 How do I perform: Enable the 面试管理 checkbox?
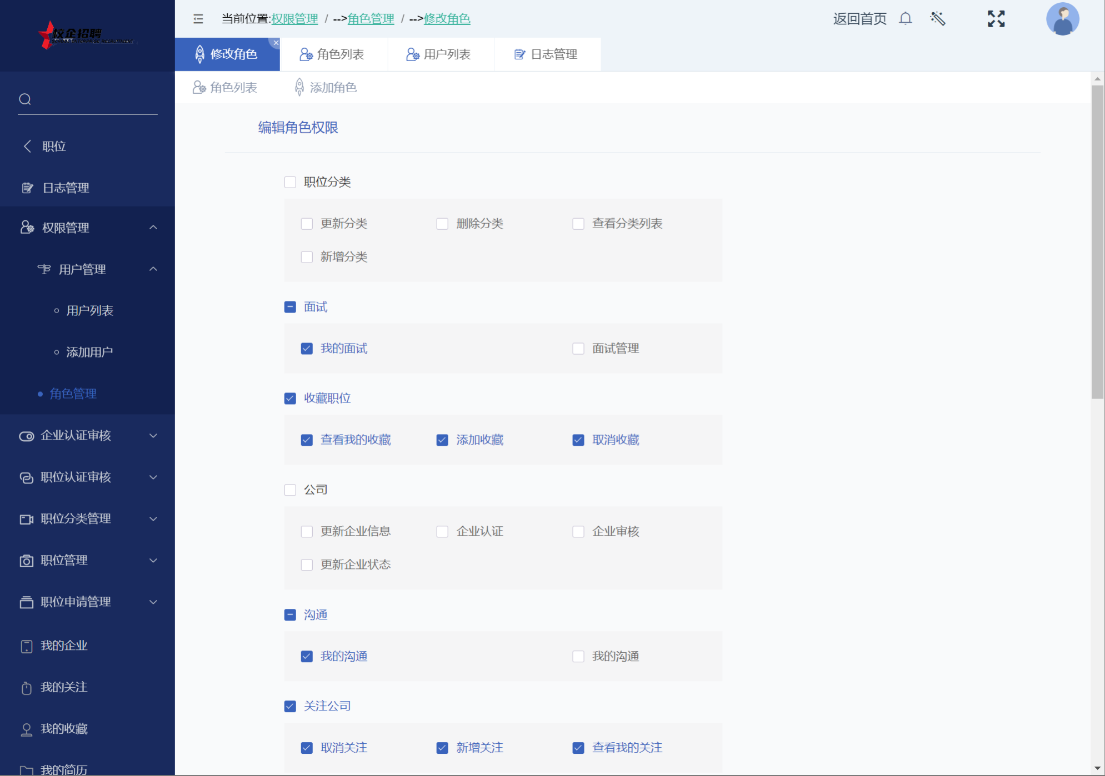click(x=578, y=349)
